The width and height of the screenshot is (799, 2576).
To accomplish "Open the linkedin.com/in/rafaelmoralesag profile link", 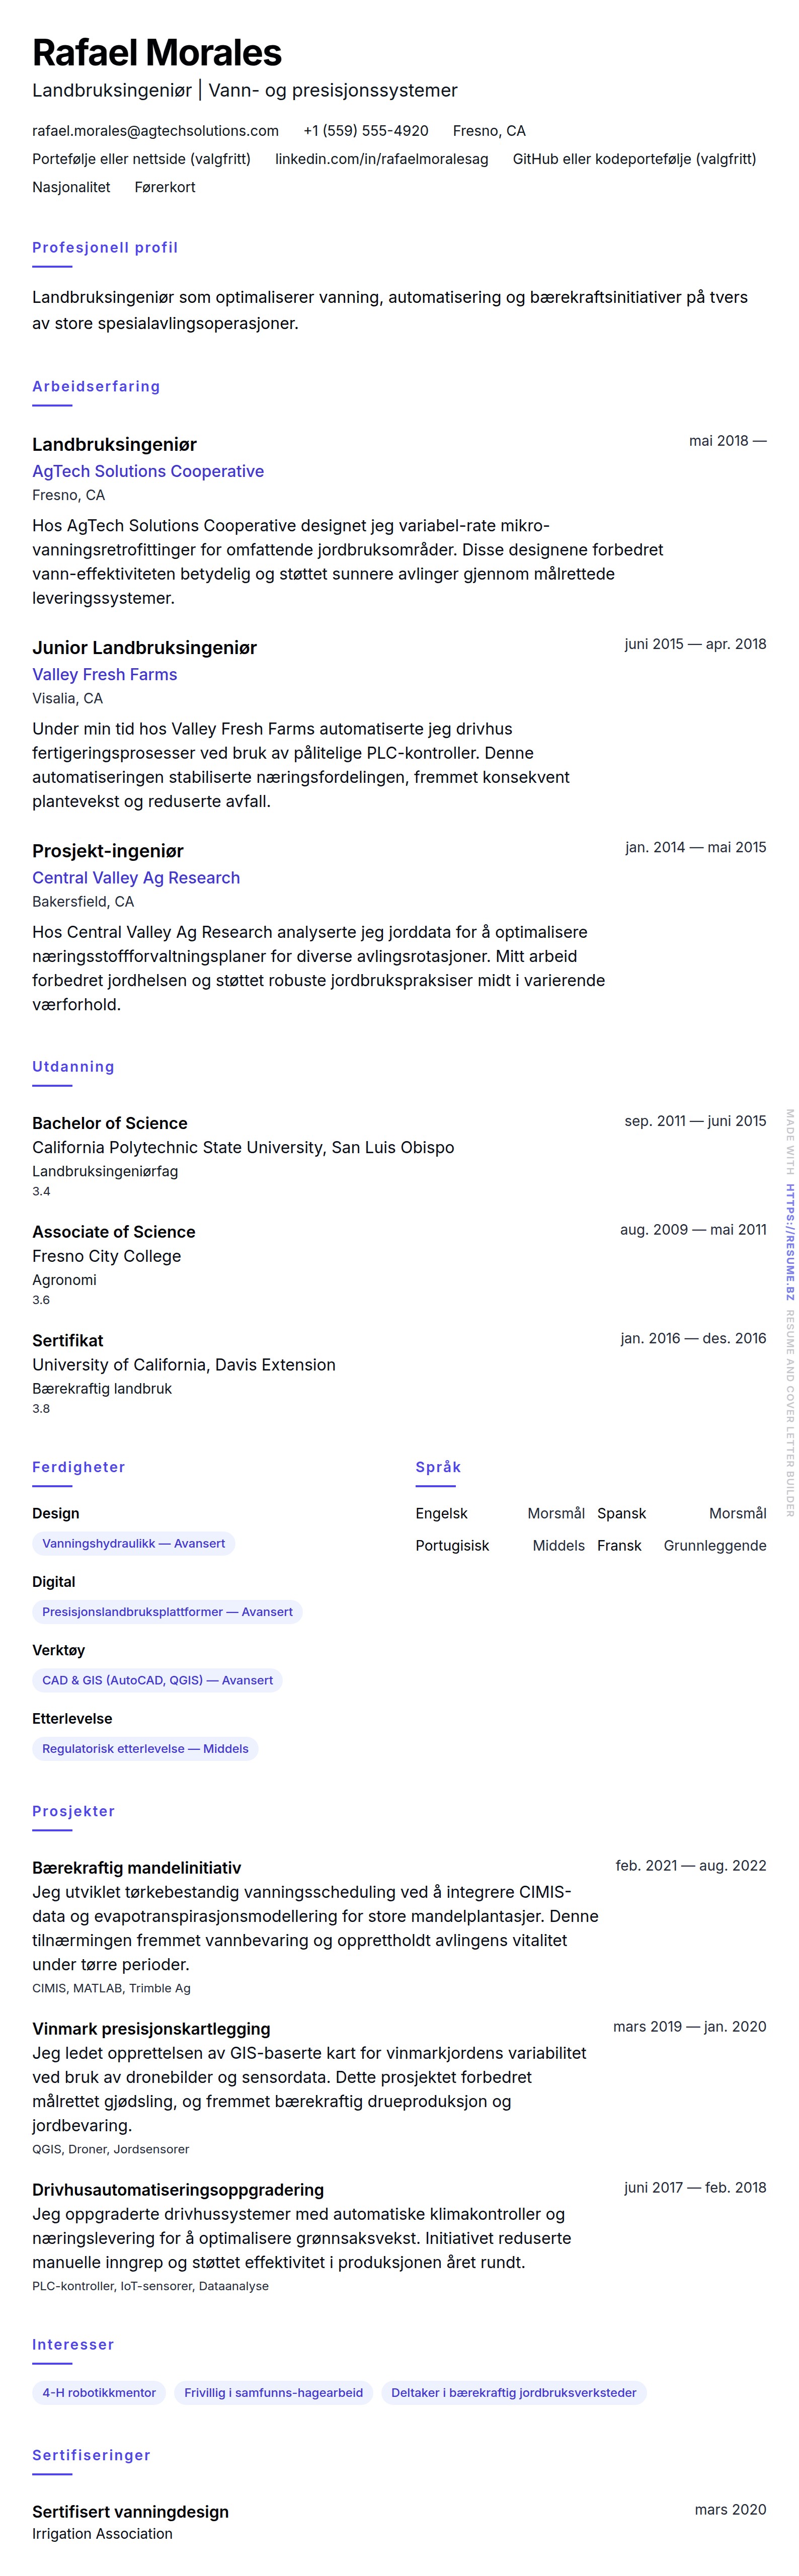I will 381,159.
